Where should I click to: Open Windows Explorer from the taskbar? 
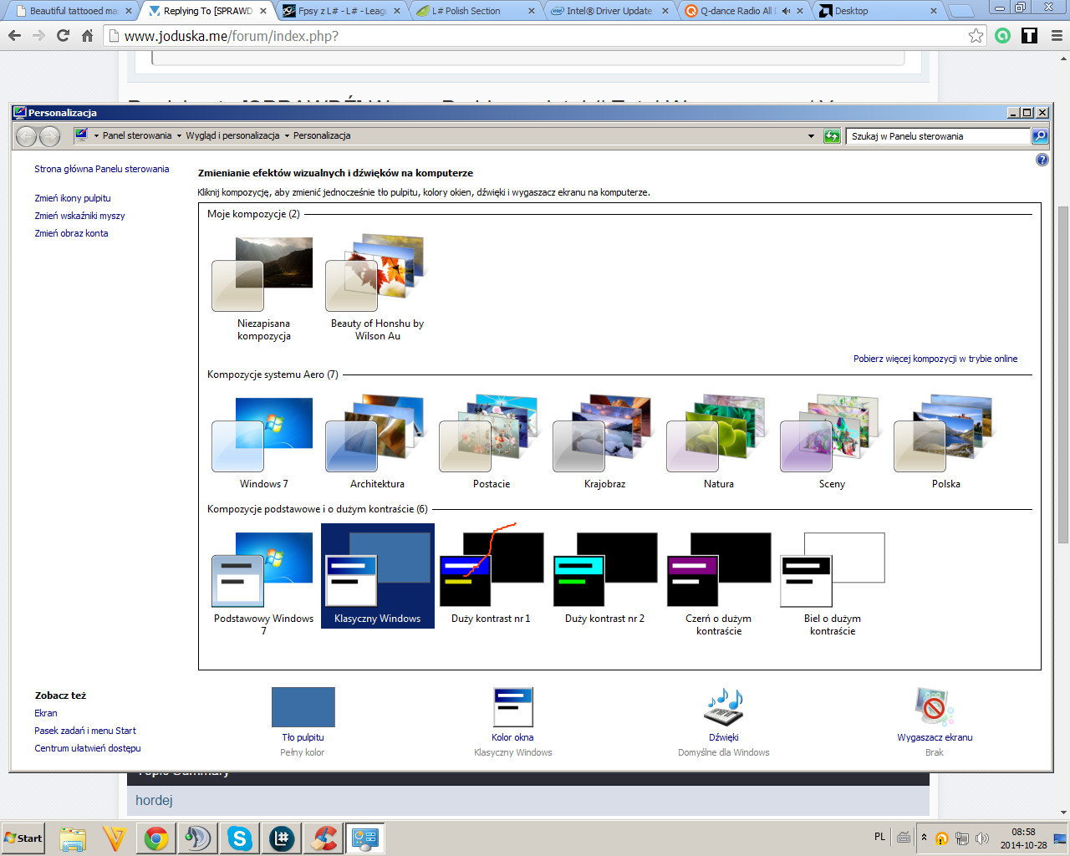click(73, 838)
